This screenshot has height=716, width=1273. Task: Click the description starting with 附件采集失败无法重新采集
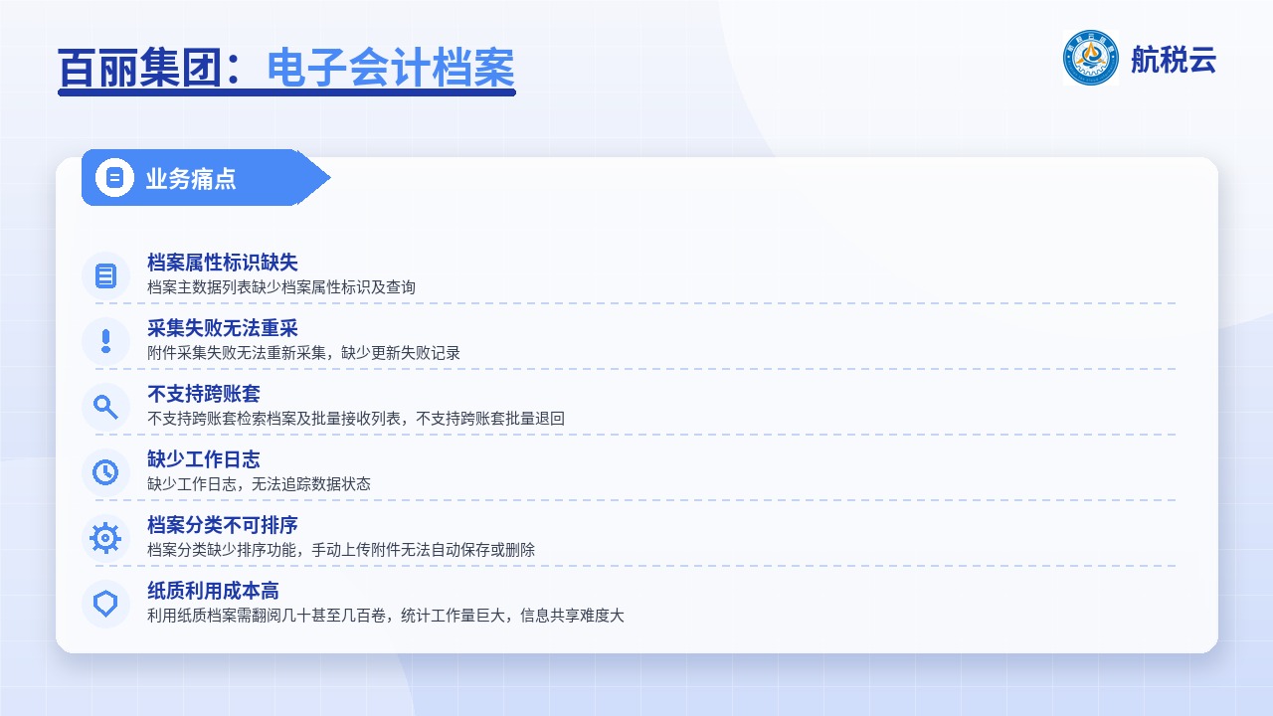point(304,353)
